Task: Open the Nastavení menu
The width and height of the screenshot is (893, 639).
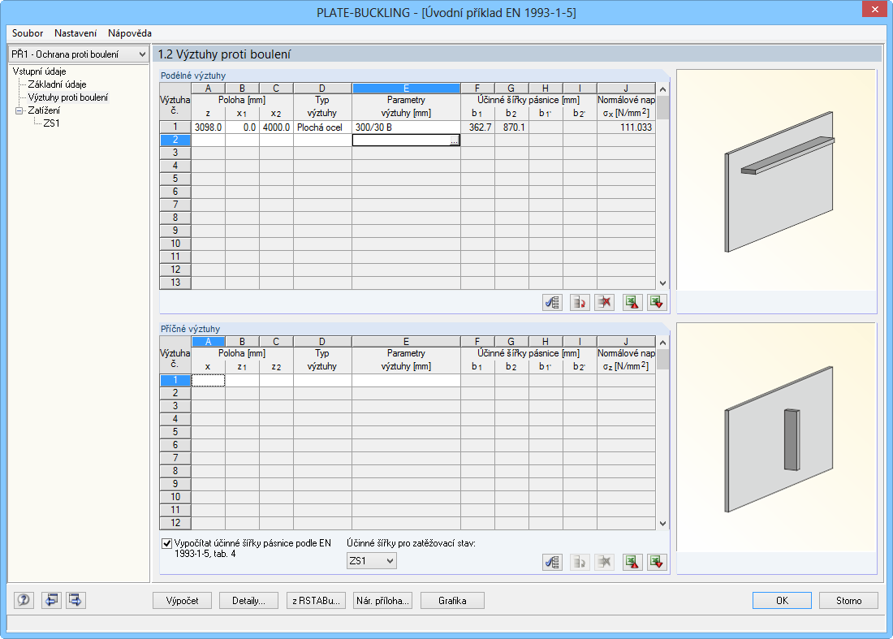Action: click(x=75, y=33)
